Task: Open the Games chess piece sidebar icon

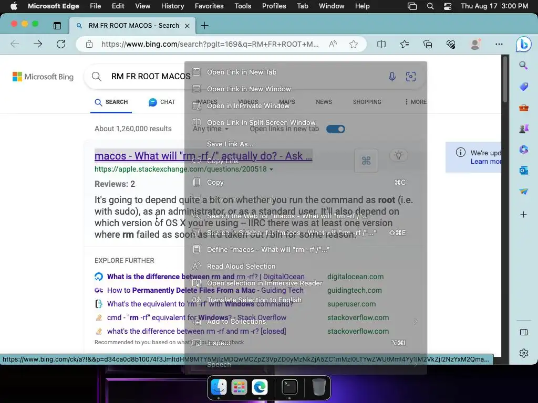Action: click(524, 129)
